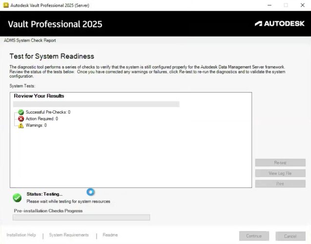Close the Vault installer window
Screen dimensions: 311x244
click(x=303, y=5)
